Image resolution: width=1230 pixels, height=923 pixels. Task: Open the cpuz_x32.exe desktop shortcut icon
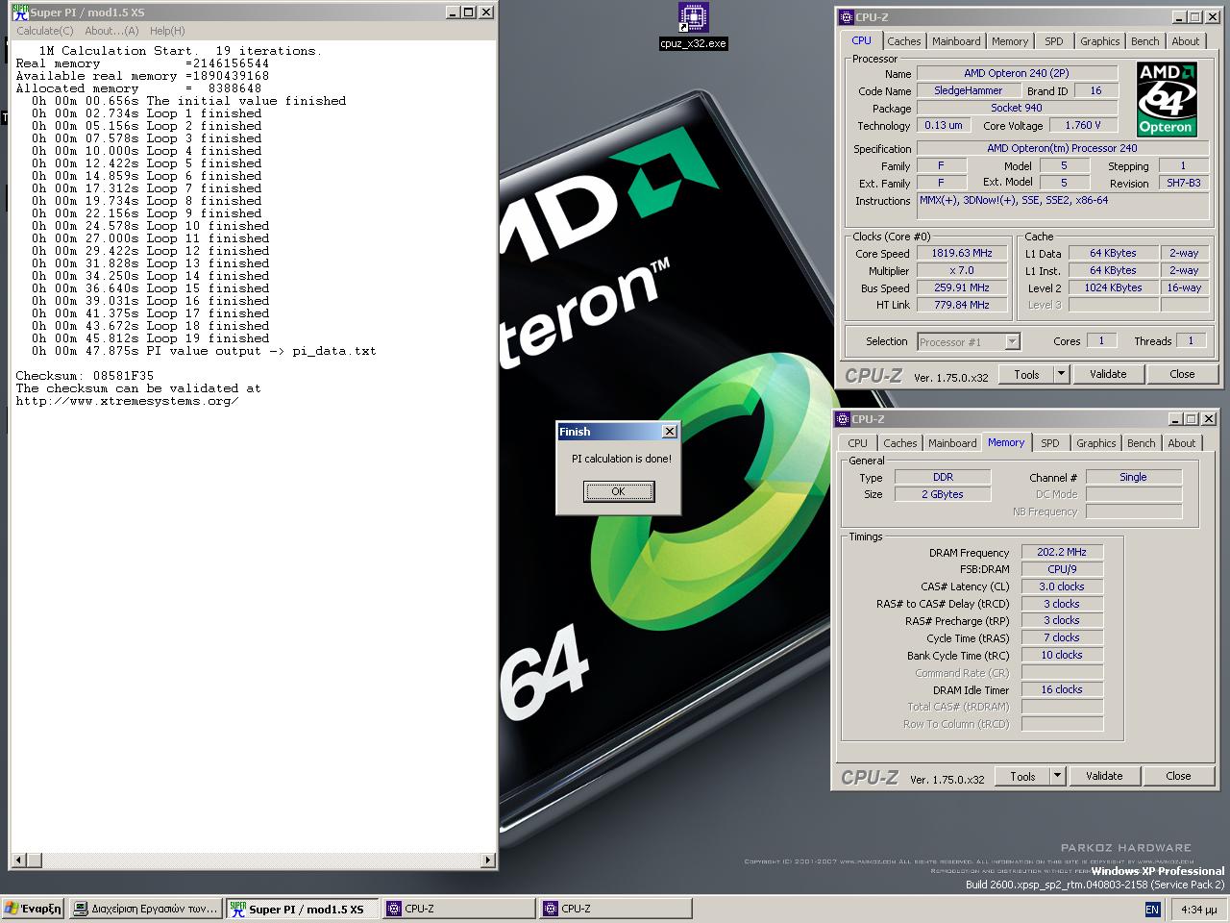pyautogui.click(x=693, y=17)
